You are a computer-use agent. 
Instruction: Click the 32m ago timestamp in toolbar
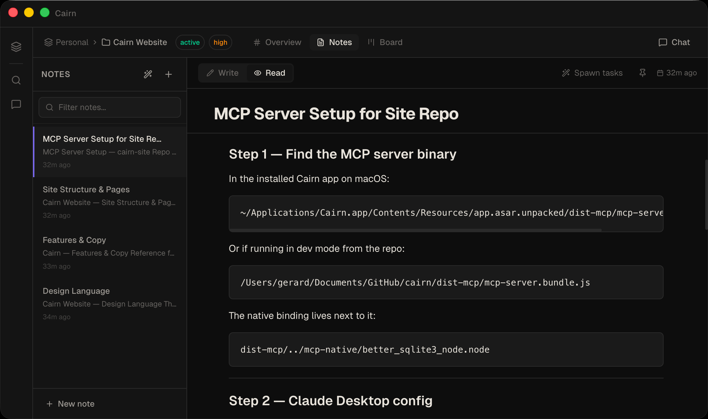(682, 73)
